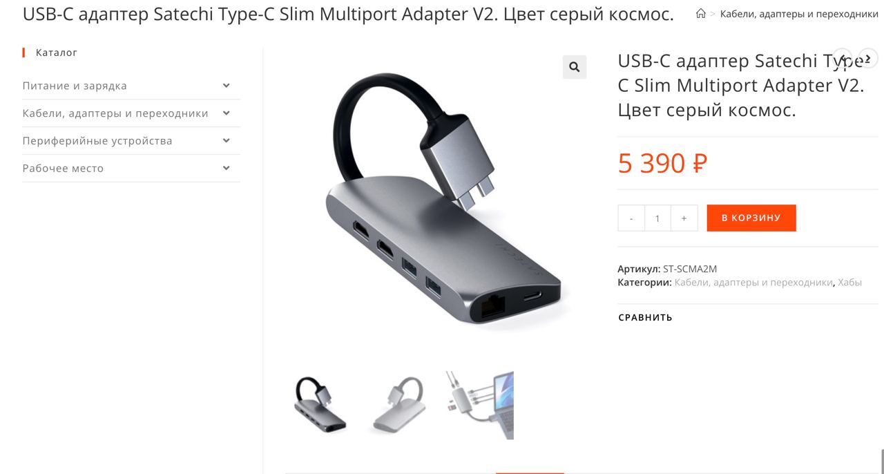884x474 pixels.
Task: Go to previous product arrow
Action: pos(842,58)
